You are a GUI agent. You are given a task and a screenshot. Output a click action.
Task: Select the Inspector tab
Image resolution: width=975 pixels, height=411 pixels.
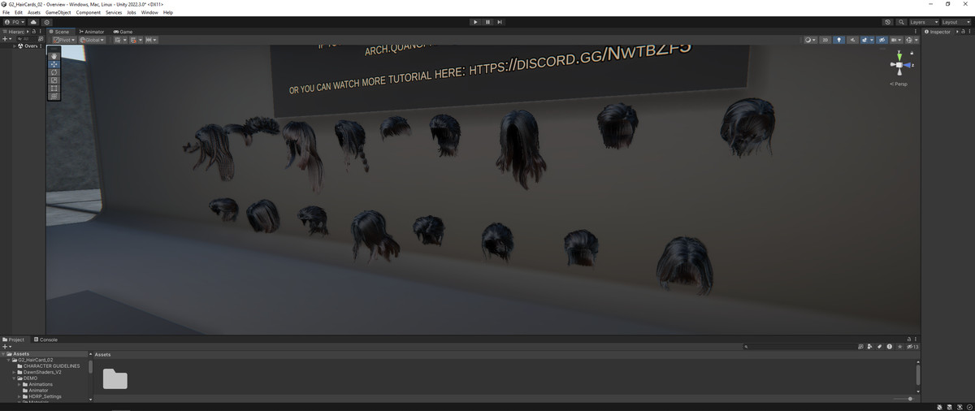[x=938, y=32]
